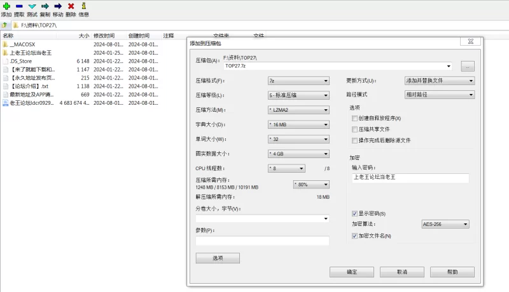Sort file list by 注释 column header
The image size is (509, 292).
[169, 36]
